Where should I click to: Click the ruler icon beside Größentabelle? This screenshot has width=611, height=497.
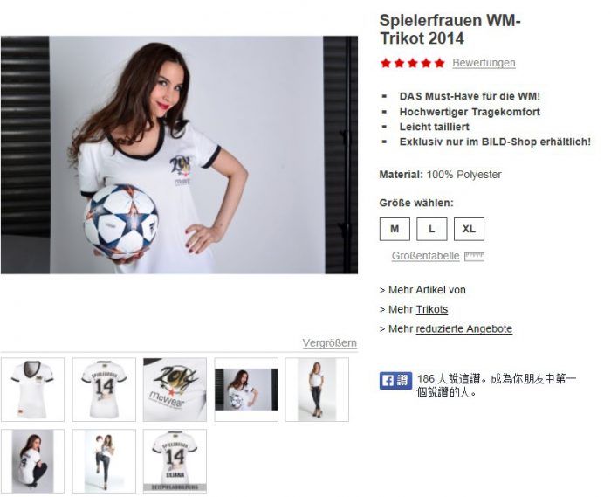(474, 257)
